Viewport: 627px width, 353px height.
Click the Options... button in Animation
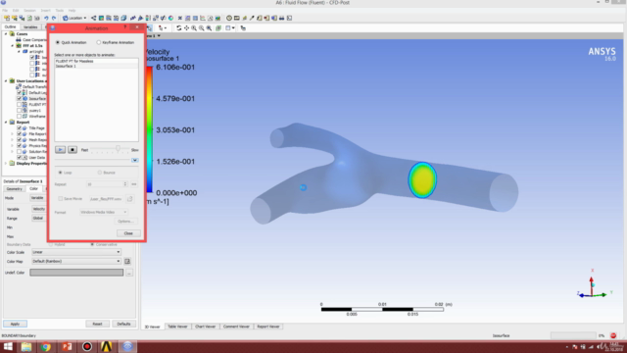tap(125, 222)
